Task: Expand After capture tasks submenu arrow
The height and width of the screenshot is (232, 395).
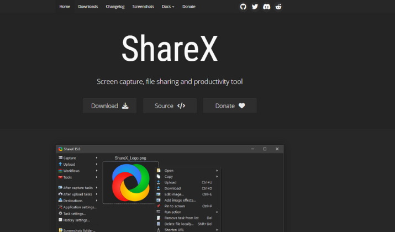Action: 97,188
